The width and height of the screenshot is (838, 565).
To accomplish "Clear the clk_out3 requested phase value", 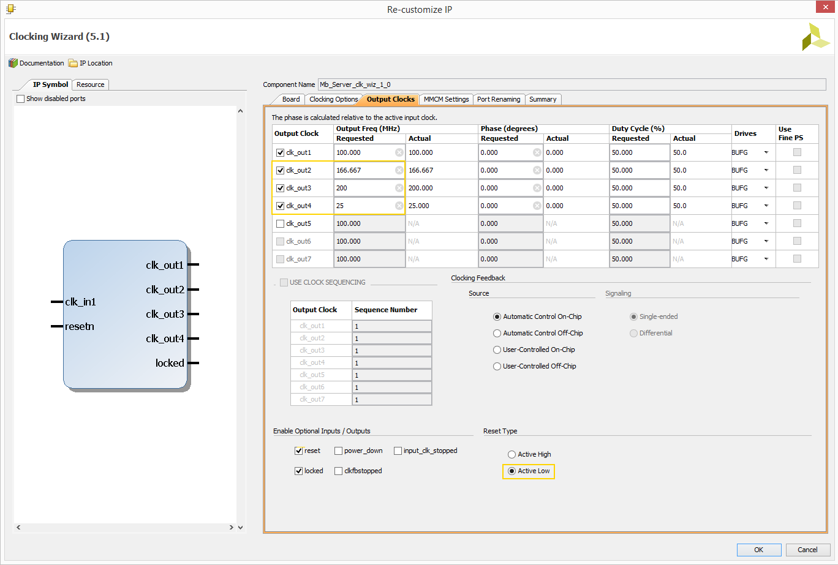I will pyautogui.click(x=537, y=188).
